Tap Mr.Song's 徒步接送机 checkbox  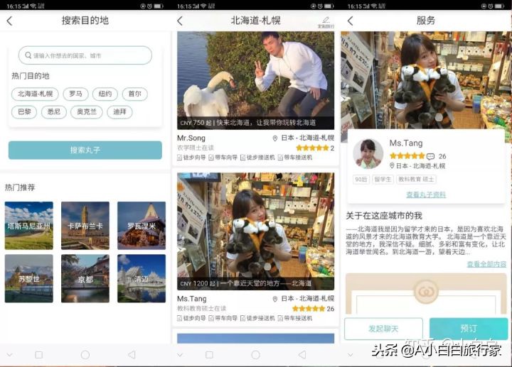[x=243, y=158]
